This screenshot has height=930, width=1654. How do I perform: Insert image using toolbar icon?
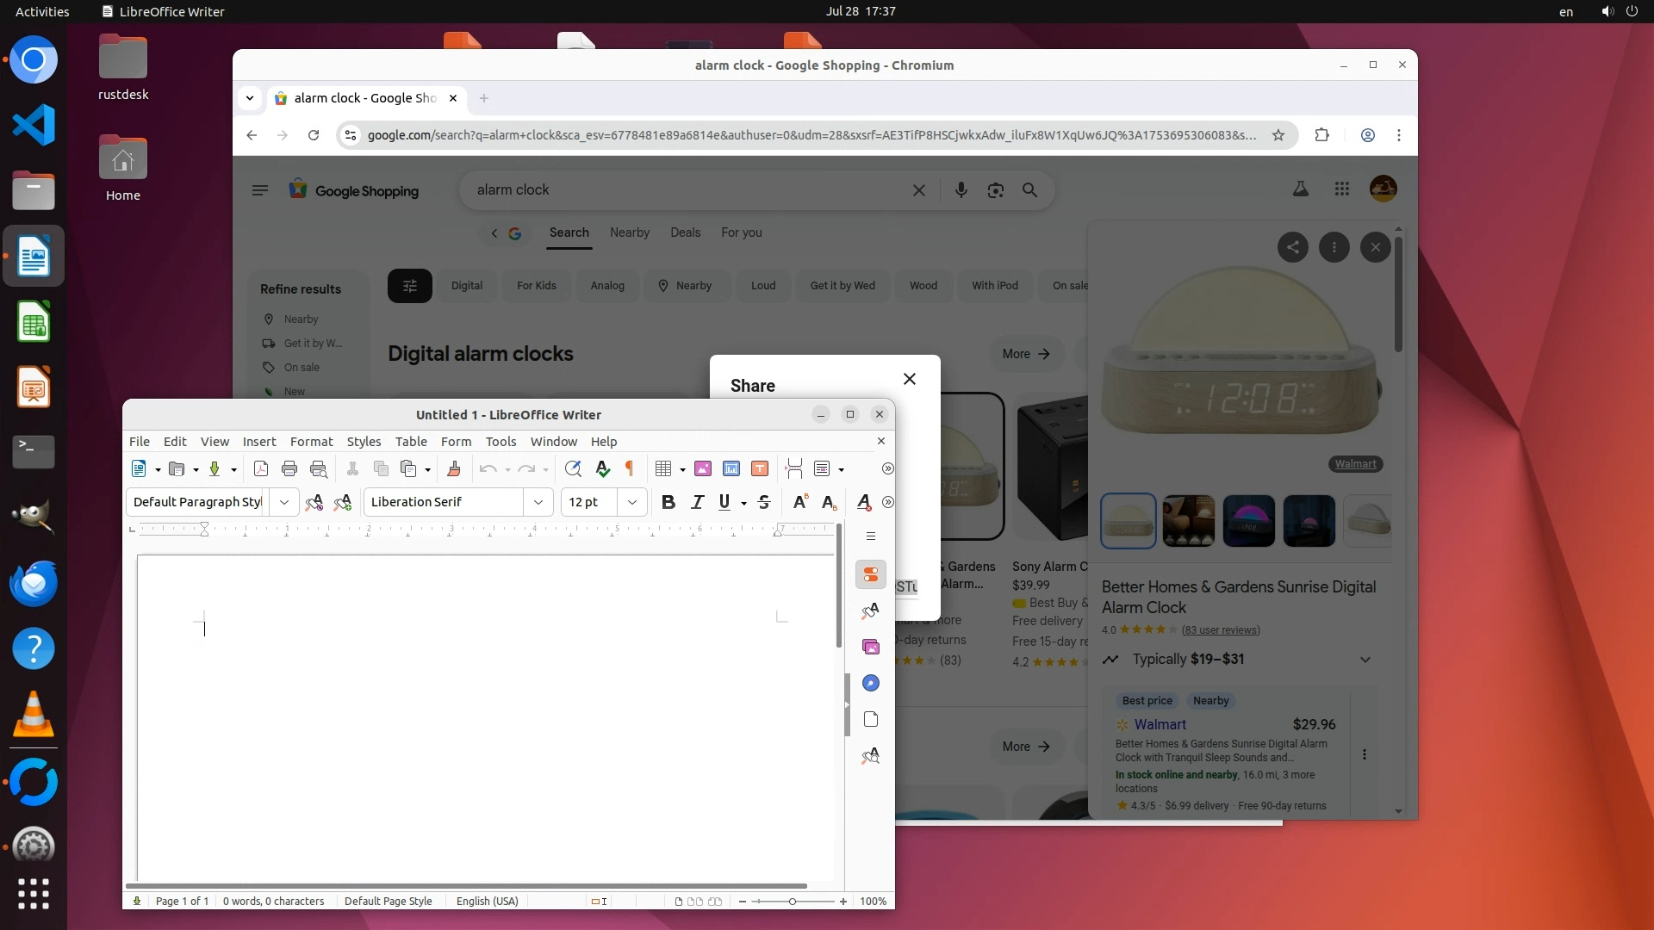point(703,468)
